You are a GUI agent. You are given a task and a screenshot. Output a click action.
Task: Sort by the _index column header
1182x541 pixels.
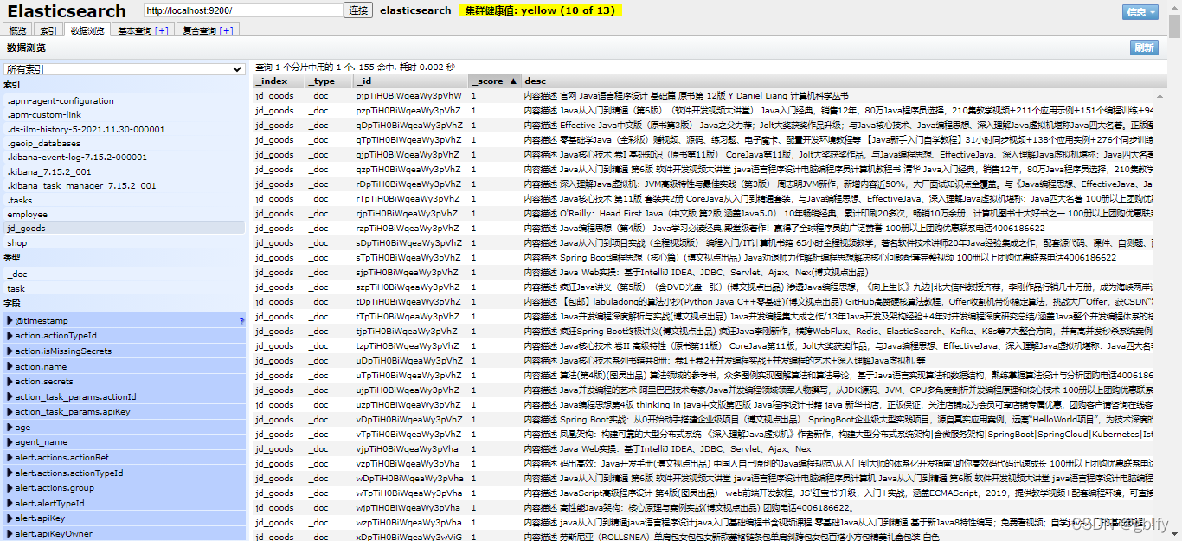[x=278, y=81]
